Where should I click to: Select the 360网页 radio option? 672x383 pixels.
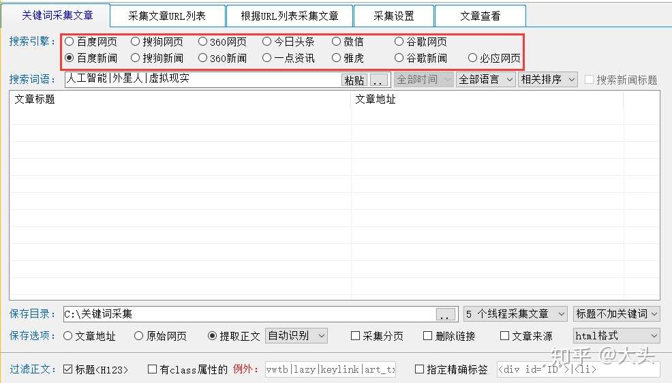pos(202,42)
